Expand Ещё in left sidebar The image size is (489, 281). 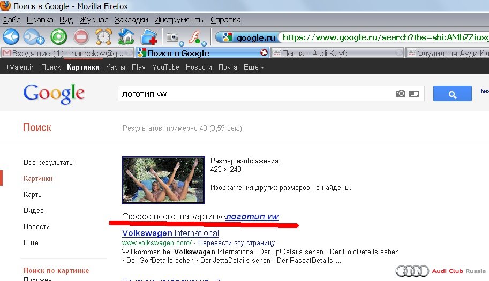coord(31,242)
